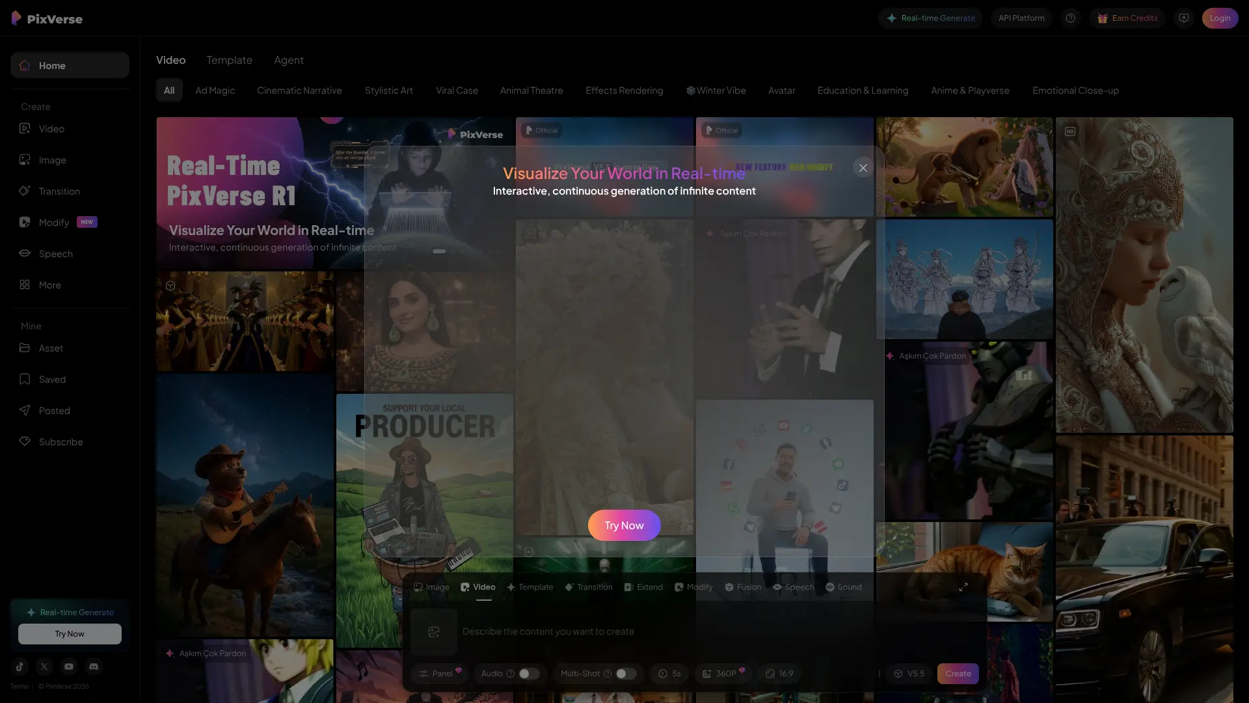
Task: Open the 5s duration selector
Action: pos(669,674)
